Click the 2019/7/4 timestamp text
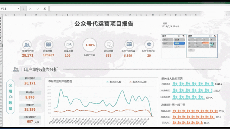The width and height of the screenshot is (230, 129). point(170,27)
